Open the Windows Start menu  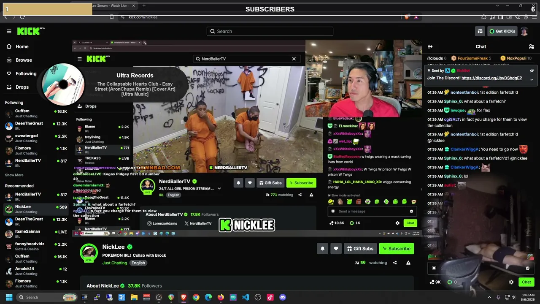tap(9, 297)
